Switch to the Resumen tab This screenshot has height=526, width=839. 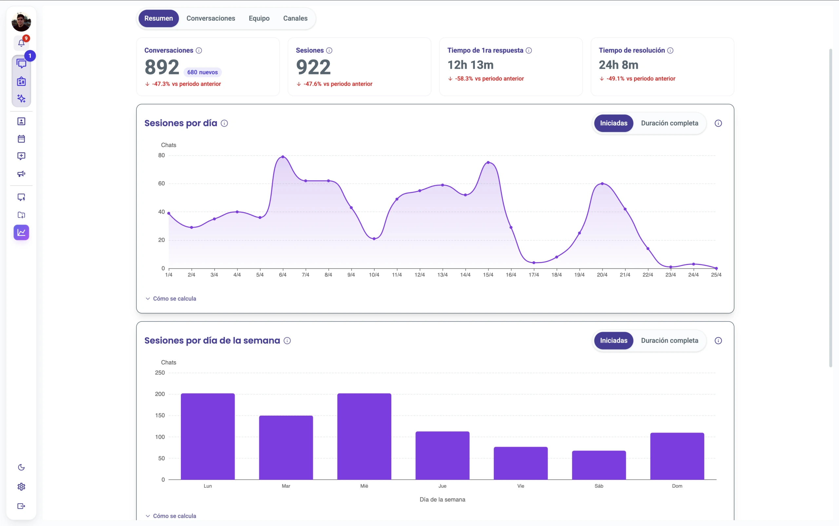click(158, 18)
